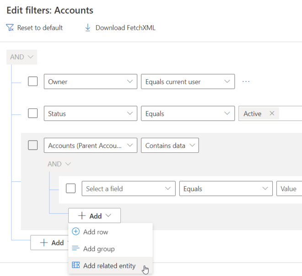Click the Value input field
This screenshot has height=276, width=302.
[289, 189]
